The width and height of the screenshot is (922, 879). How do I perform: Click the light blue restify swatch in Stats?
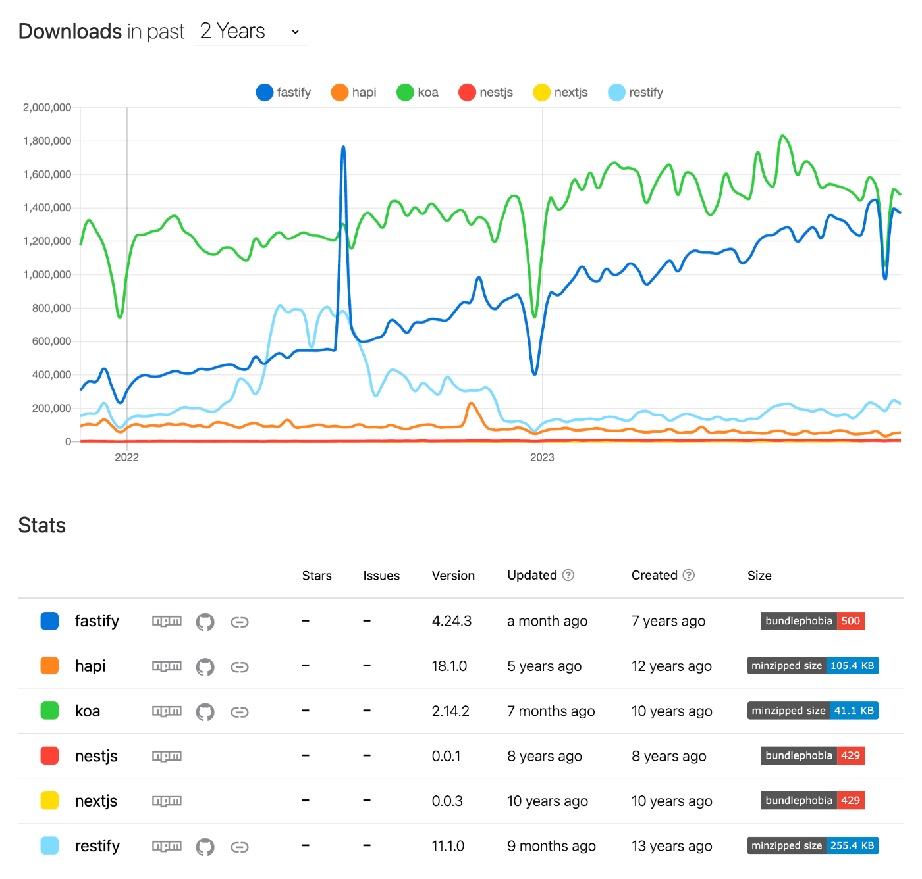tap(49, 845)
